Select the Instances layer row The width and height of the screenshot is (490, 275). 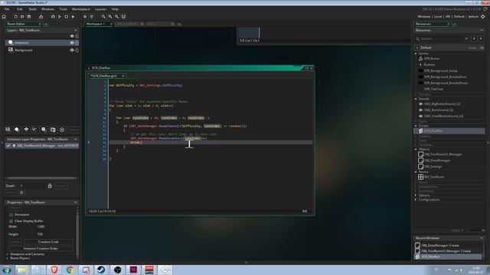point(42,43)
